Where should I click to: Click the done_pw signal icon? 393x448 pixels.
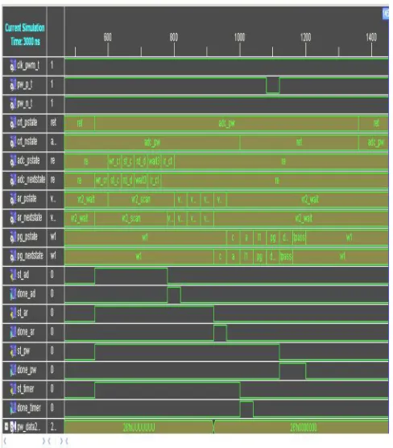pyautogui.click(x=13, y=370)
